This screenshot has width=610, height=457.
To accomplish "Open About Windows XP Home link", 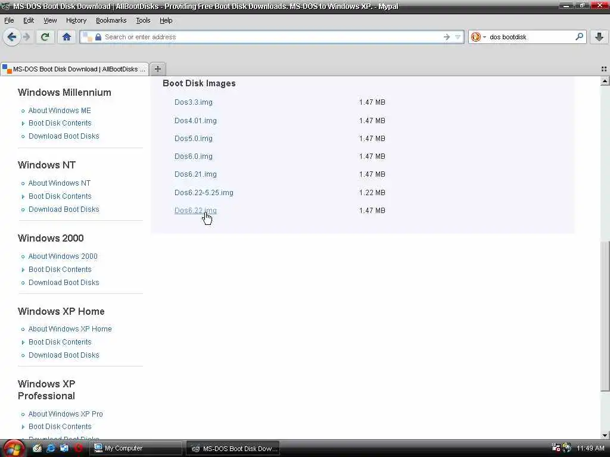I will (70, 328).
